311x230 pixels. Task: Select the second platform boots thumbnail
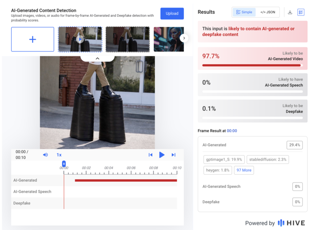click(x=128, y=39)
